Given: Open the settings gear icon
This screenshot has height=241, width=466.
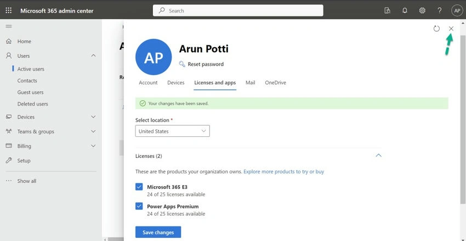Looking at the screenshot, I should [422, 11].
